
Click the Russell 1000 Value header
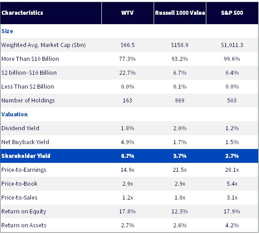pyautogui.click(x=180, y=13)
